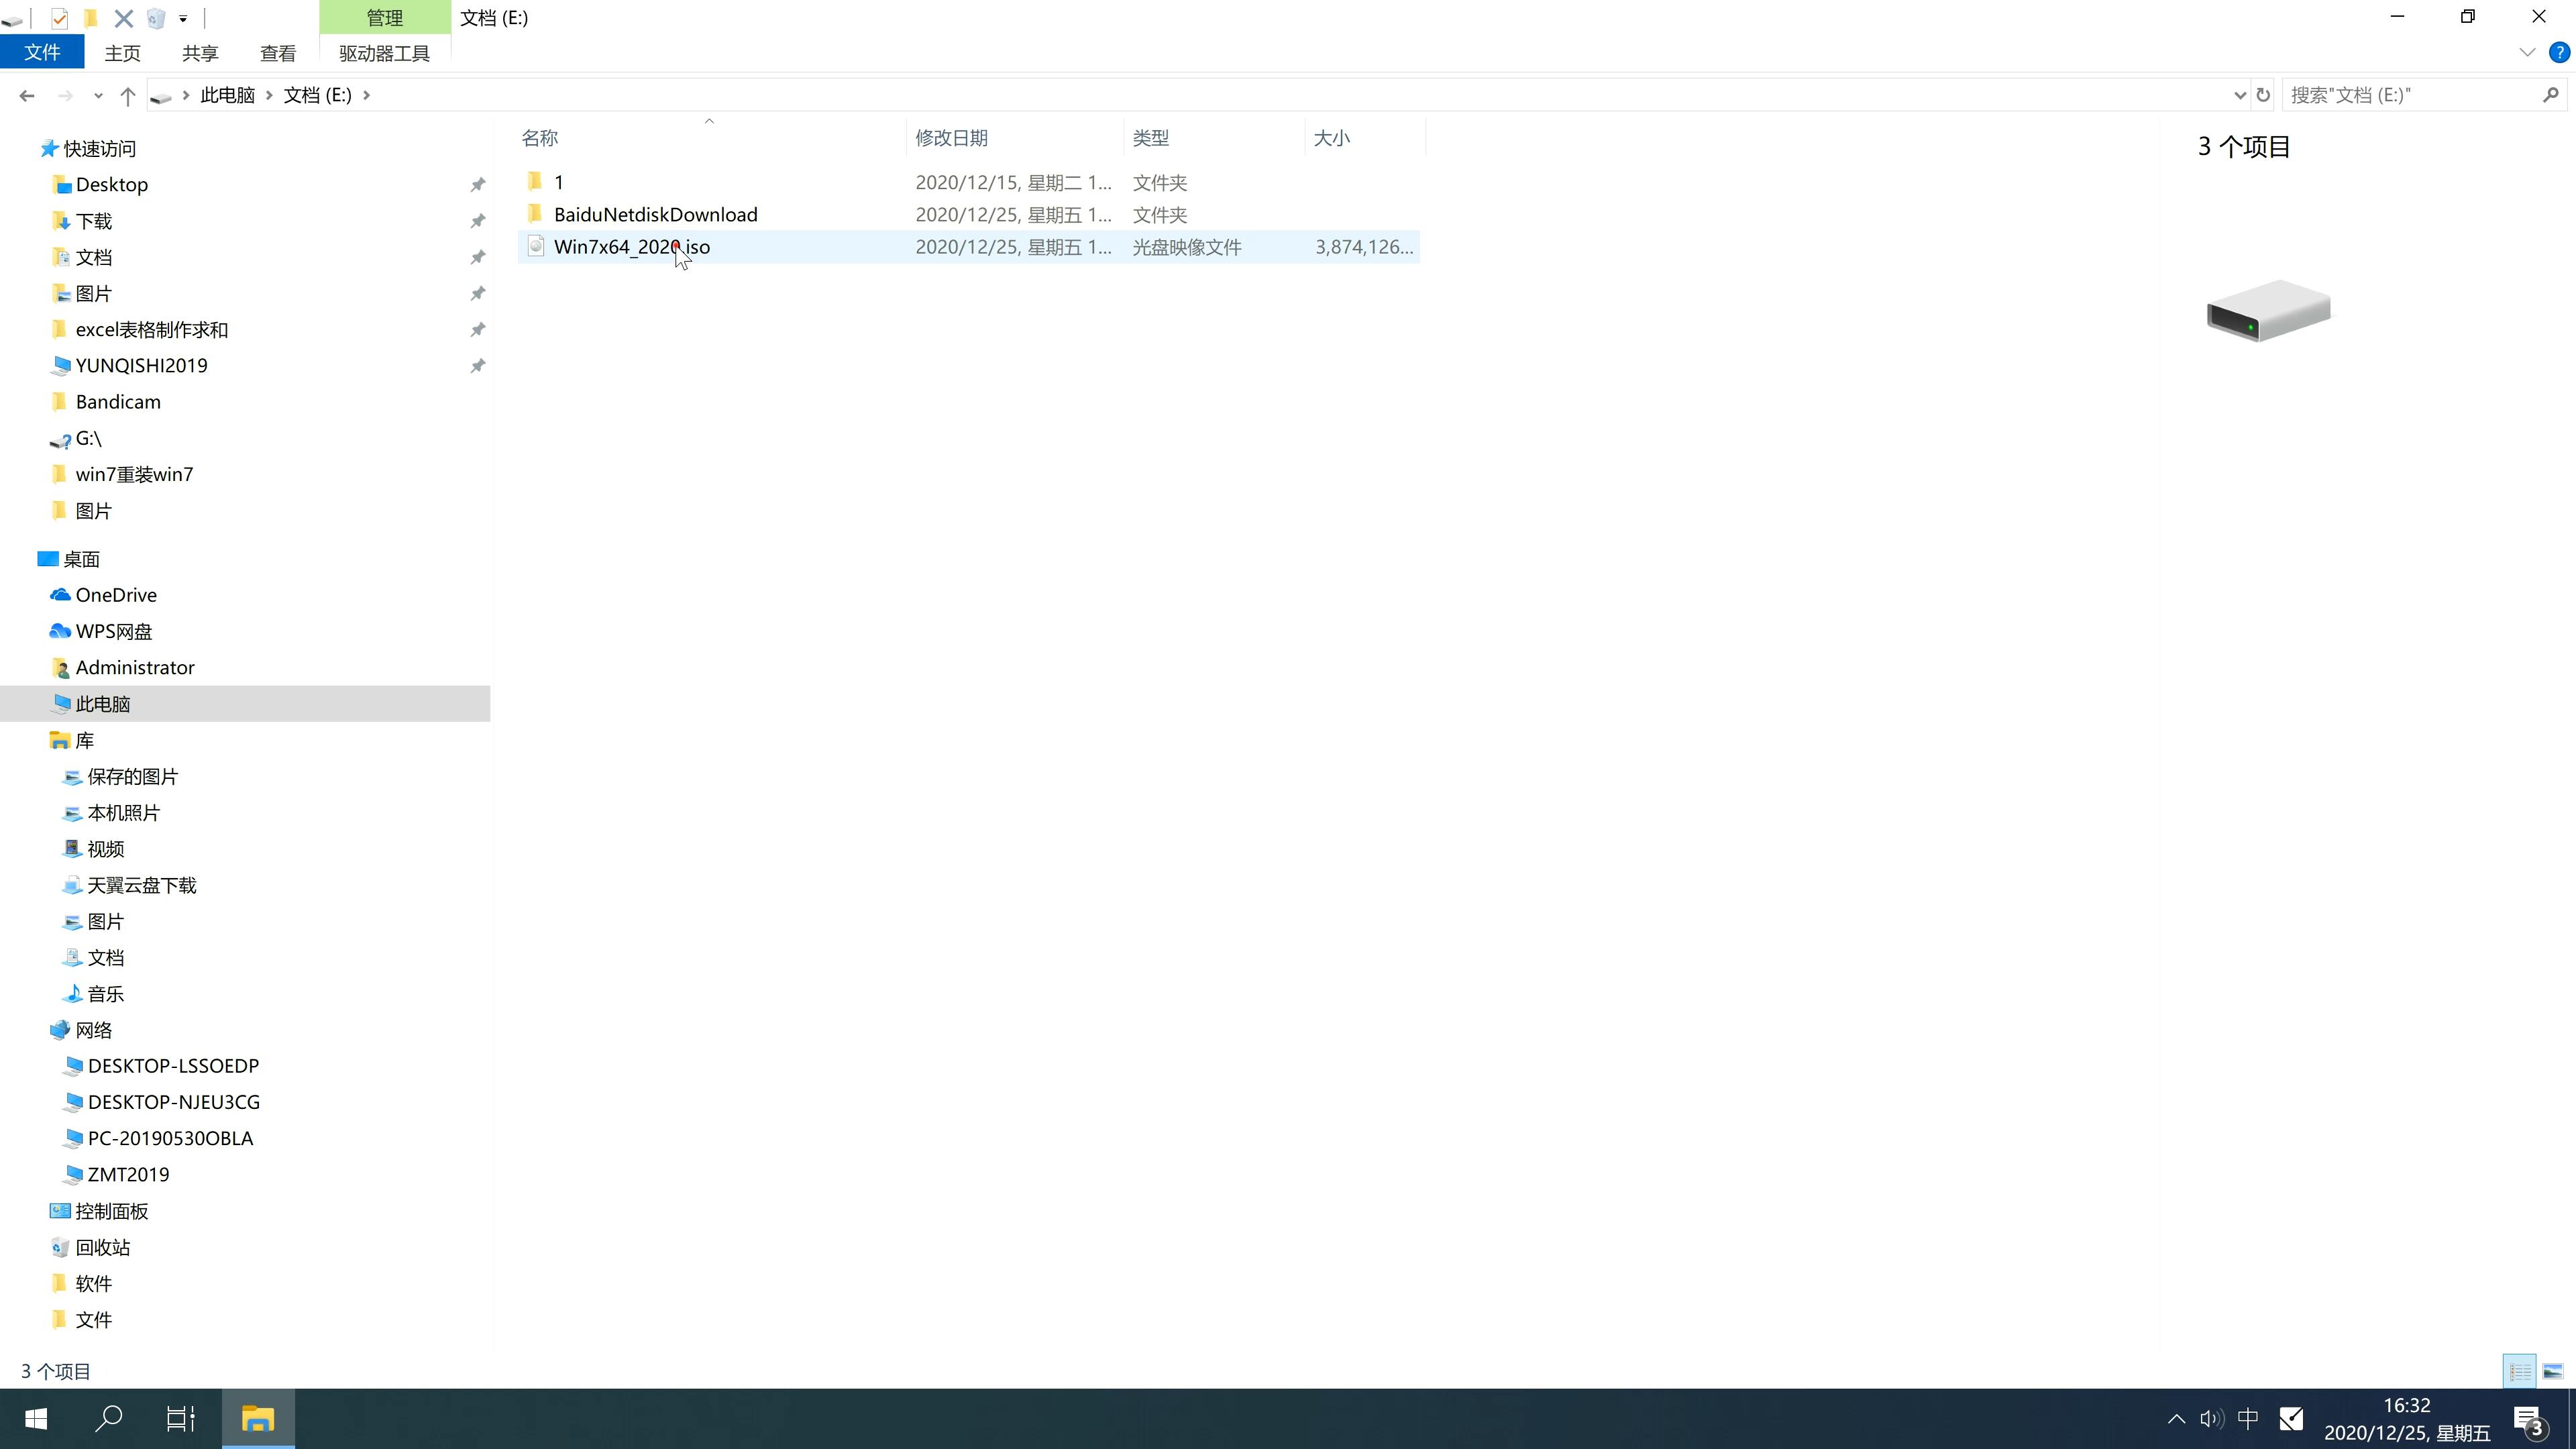Viewport: 2576px width, 1449px height.
Task: Select the Win7x64_2020.iso file
Action: coord(632,246)
